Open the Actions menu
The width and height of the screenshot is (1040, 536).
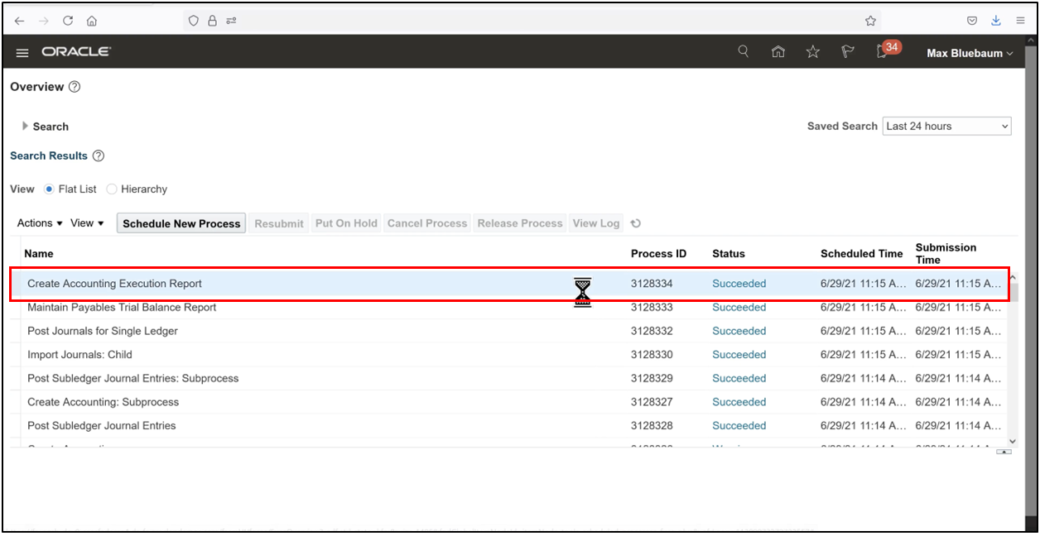38,223
